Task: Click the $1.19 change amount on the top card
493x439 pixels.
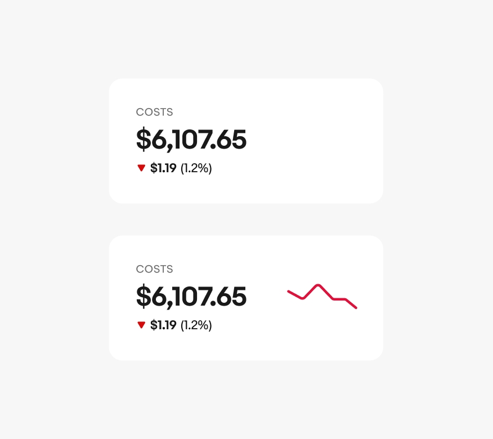Action: click(163, 168)
